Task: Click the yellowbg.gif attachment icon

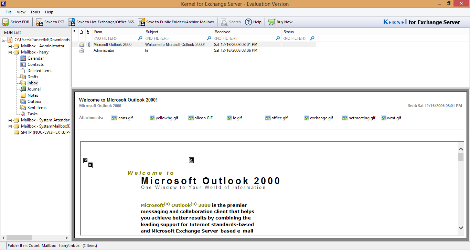Action: (152, 118)
